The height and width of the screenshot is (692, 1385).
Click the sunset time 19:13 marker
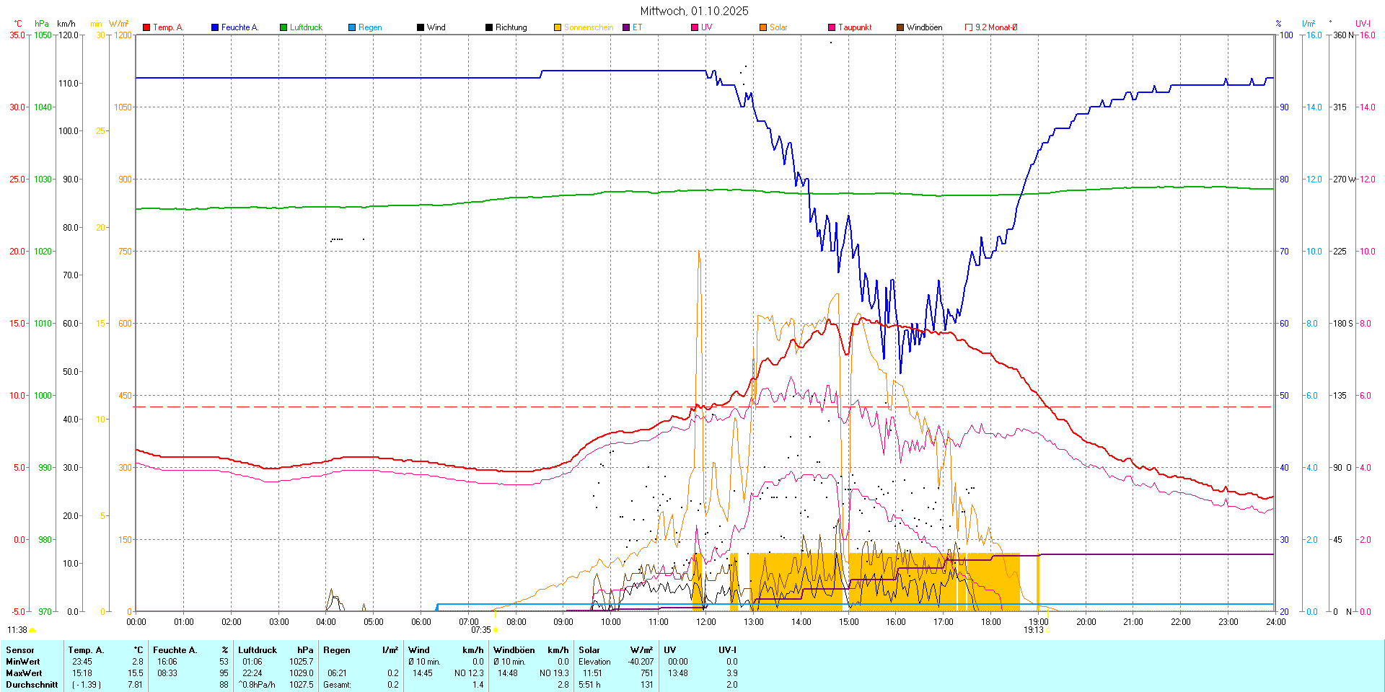[x=1033, y=630]
